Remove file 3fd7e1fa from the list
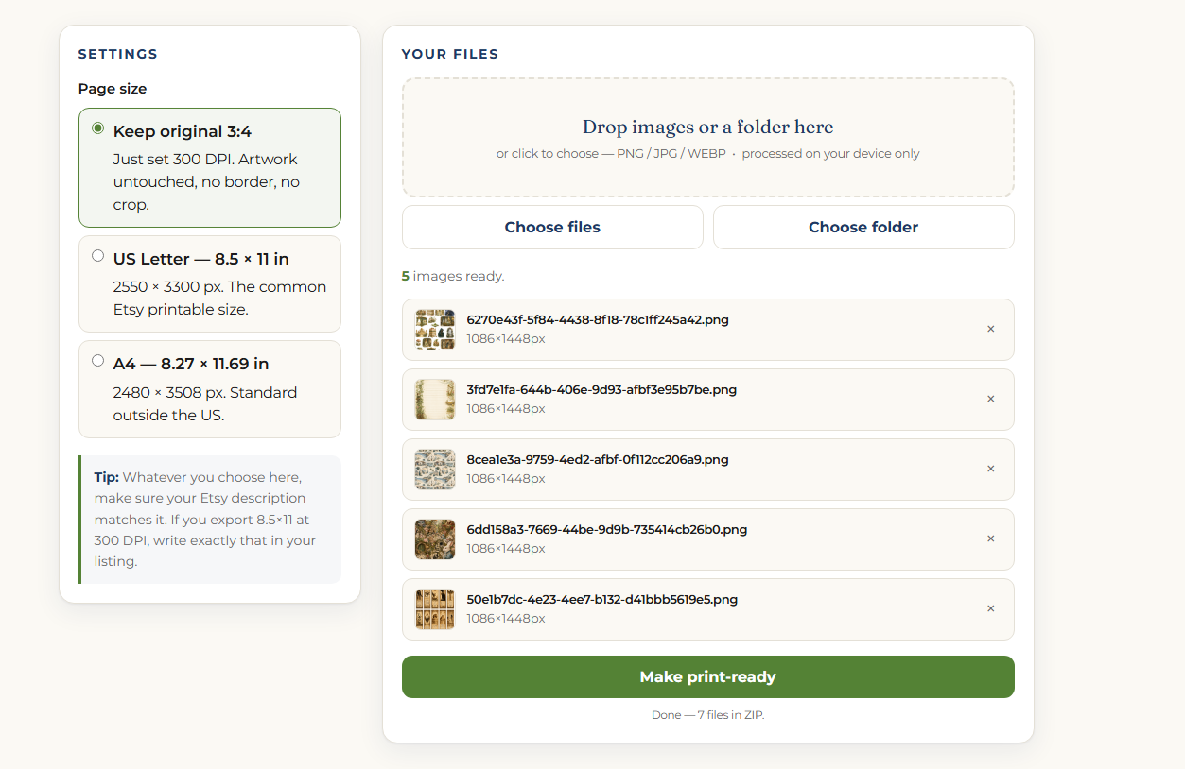 click(x=990, y=400)
